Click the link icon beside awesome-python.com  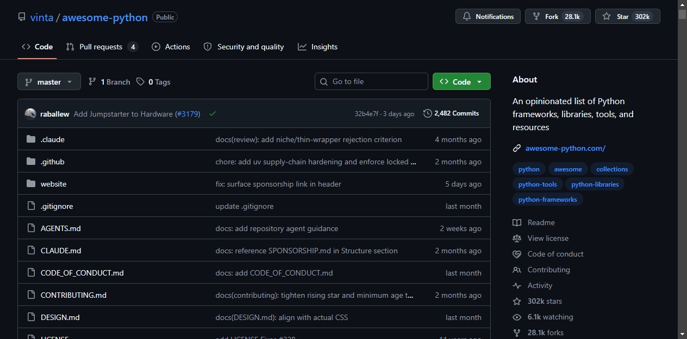point(517,148)
